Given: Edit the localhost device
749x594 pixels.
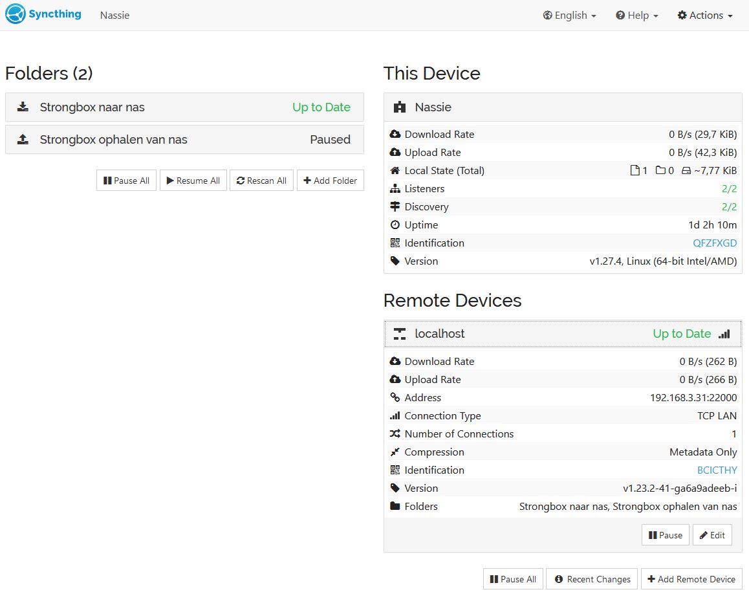Looking at the screenshot, I should tap(712, 534).
